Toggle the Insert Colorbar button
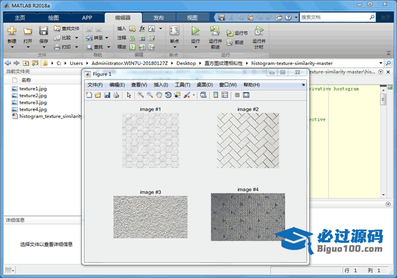The width and height of the screenshot is (397, 278). [x=215, y=95]
